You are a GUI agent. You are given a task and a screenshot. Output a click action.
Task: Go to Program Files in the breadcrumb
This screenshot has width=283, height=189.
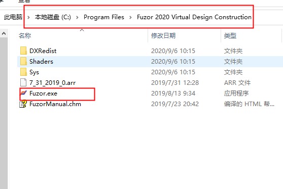click(x=104, y=17)
